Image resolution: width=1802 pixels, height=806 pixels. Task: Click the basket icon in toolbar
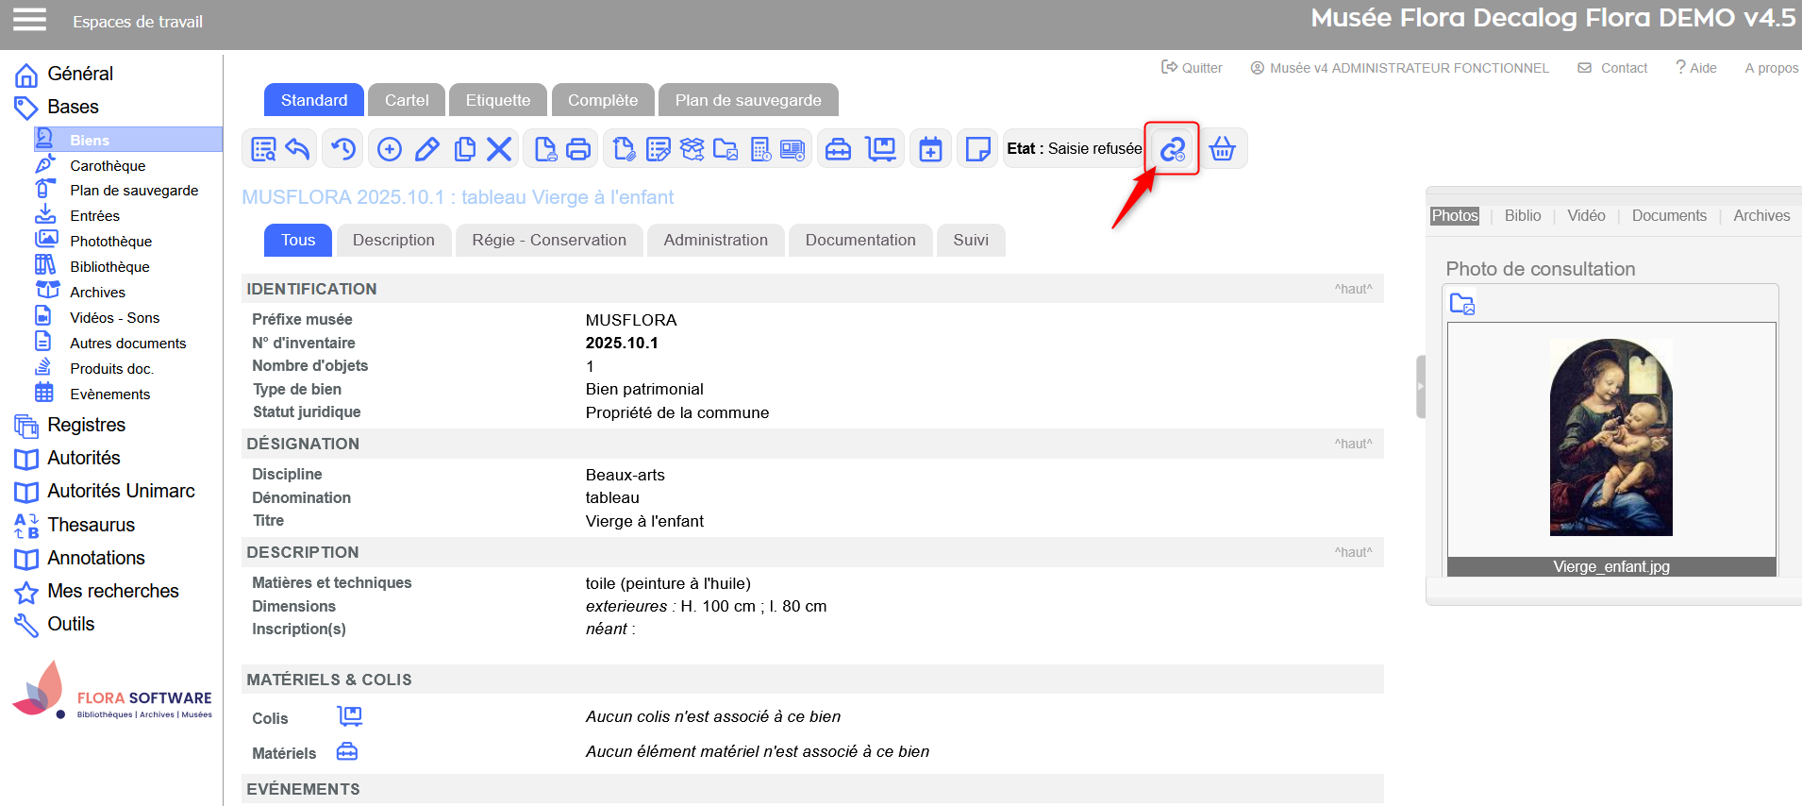1222,149
